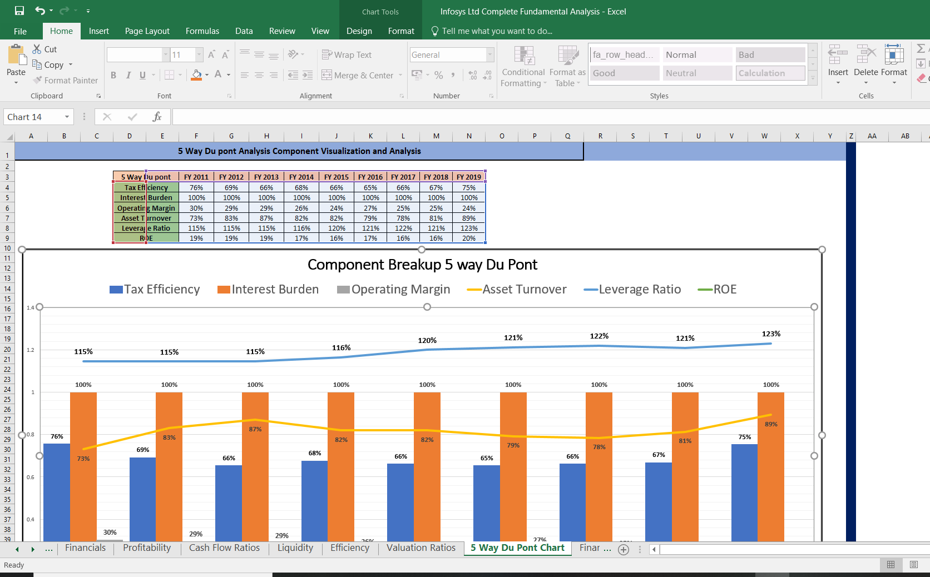Click the Paste clipboard icon
Viewport: 930px width, 577px height.
click(16, 54)
